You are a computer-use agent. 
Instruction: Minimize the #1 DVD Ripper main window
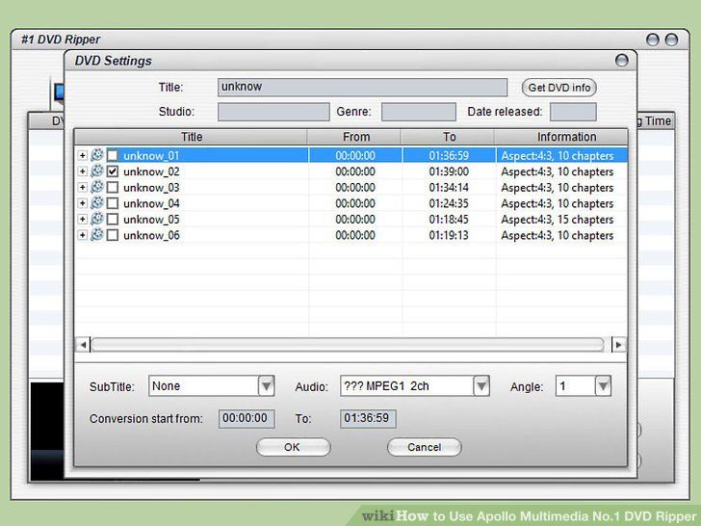(x=653, y=39)
